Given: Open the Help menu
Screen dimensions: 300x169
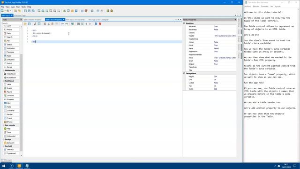Looking at the screenshot, I should pyautogui.click(x=29, y=7).
